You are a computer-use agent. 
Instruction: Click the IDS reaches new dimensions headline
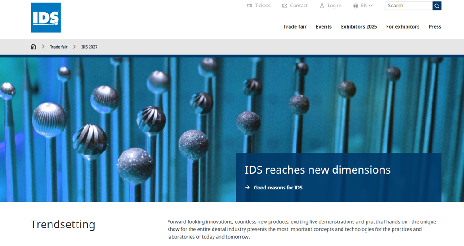[317, 170]
